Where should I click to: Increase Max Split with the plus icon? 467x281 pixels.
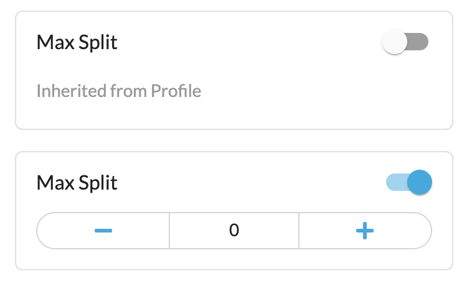[x=365, y=231]
